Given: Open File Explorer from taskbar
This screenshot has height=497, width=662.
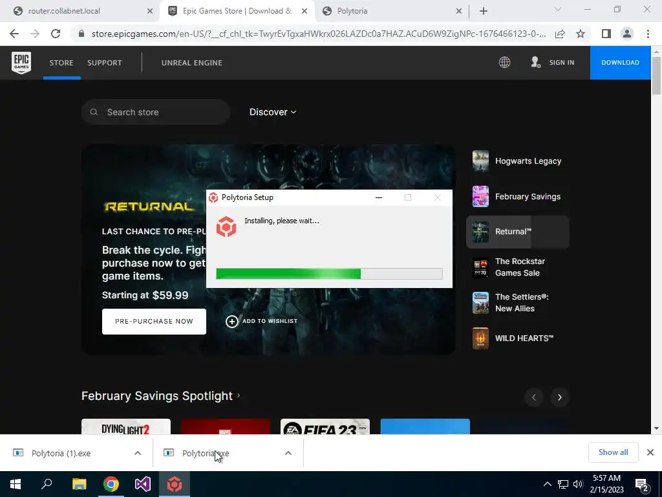Looking at the screenshot, I should click(x=79, y=484).
